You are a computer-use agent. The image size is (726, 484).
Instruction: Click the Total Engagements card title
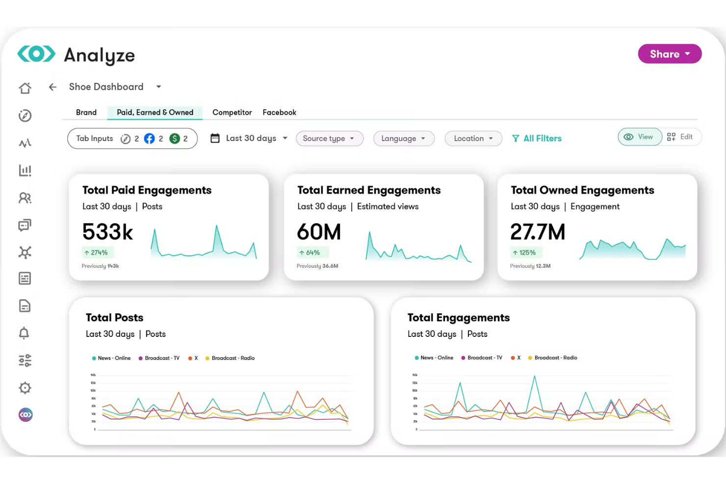[459, 318]
